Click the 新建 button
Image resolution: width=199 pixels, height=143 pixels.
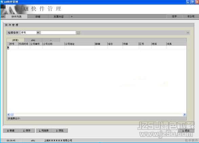[x=11, y=130]
